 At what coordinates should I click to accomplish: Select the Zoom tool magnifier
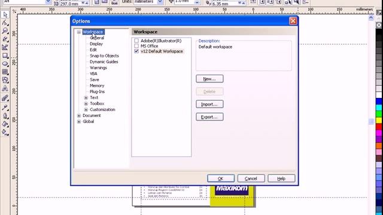tap(5, 31)
